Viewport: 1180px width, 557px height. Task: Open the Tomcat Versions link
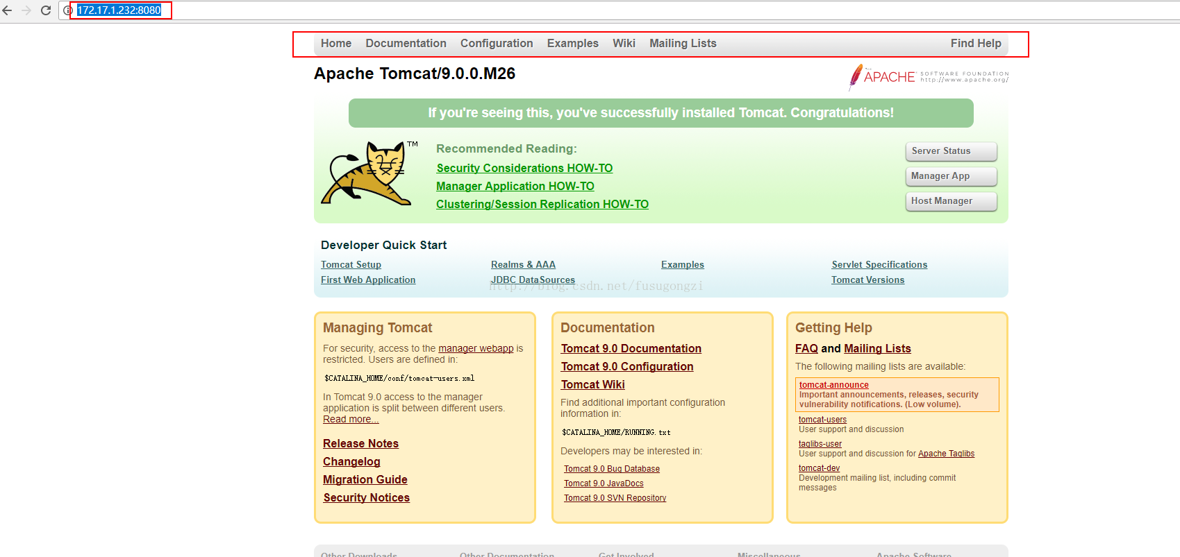coord(868,280)
